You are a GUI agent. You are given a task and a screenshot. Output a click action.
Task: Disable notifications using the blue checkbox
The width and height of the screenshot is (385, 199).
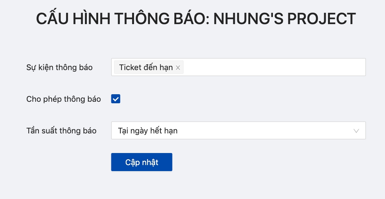click(x=115, y=99)
